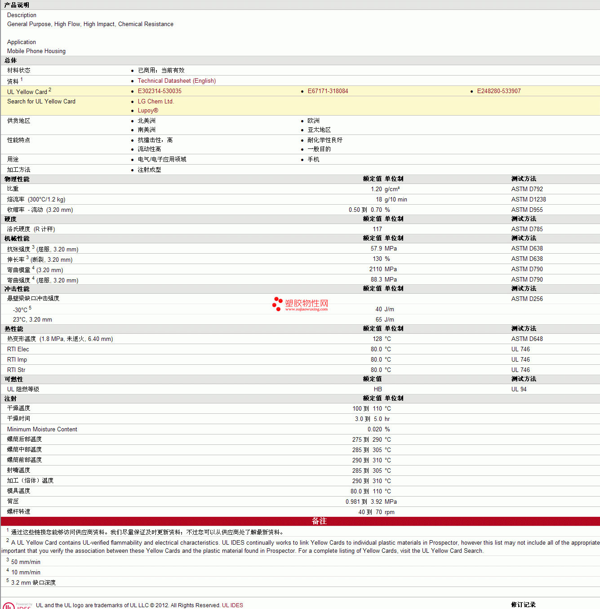Select the ASTM D1238 test method cell
Image resolution: width=600 pixels, height=609 pixels.
point(529,200)
